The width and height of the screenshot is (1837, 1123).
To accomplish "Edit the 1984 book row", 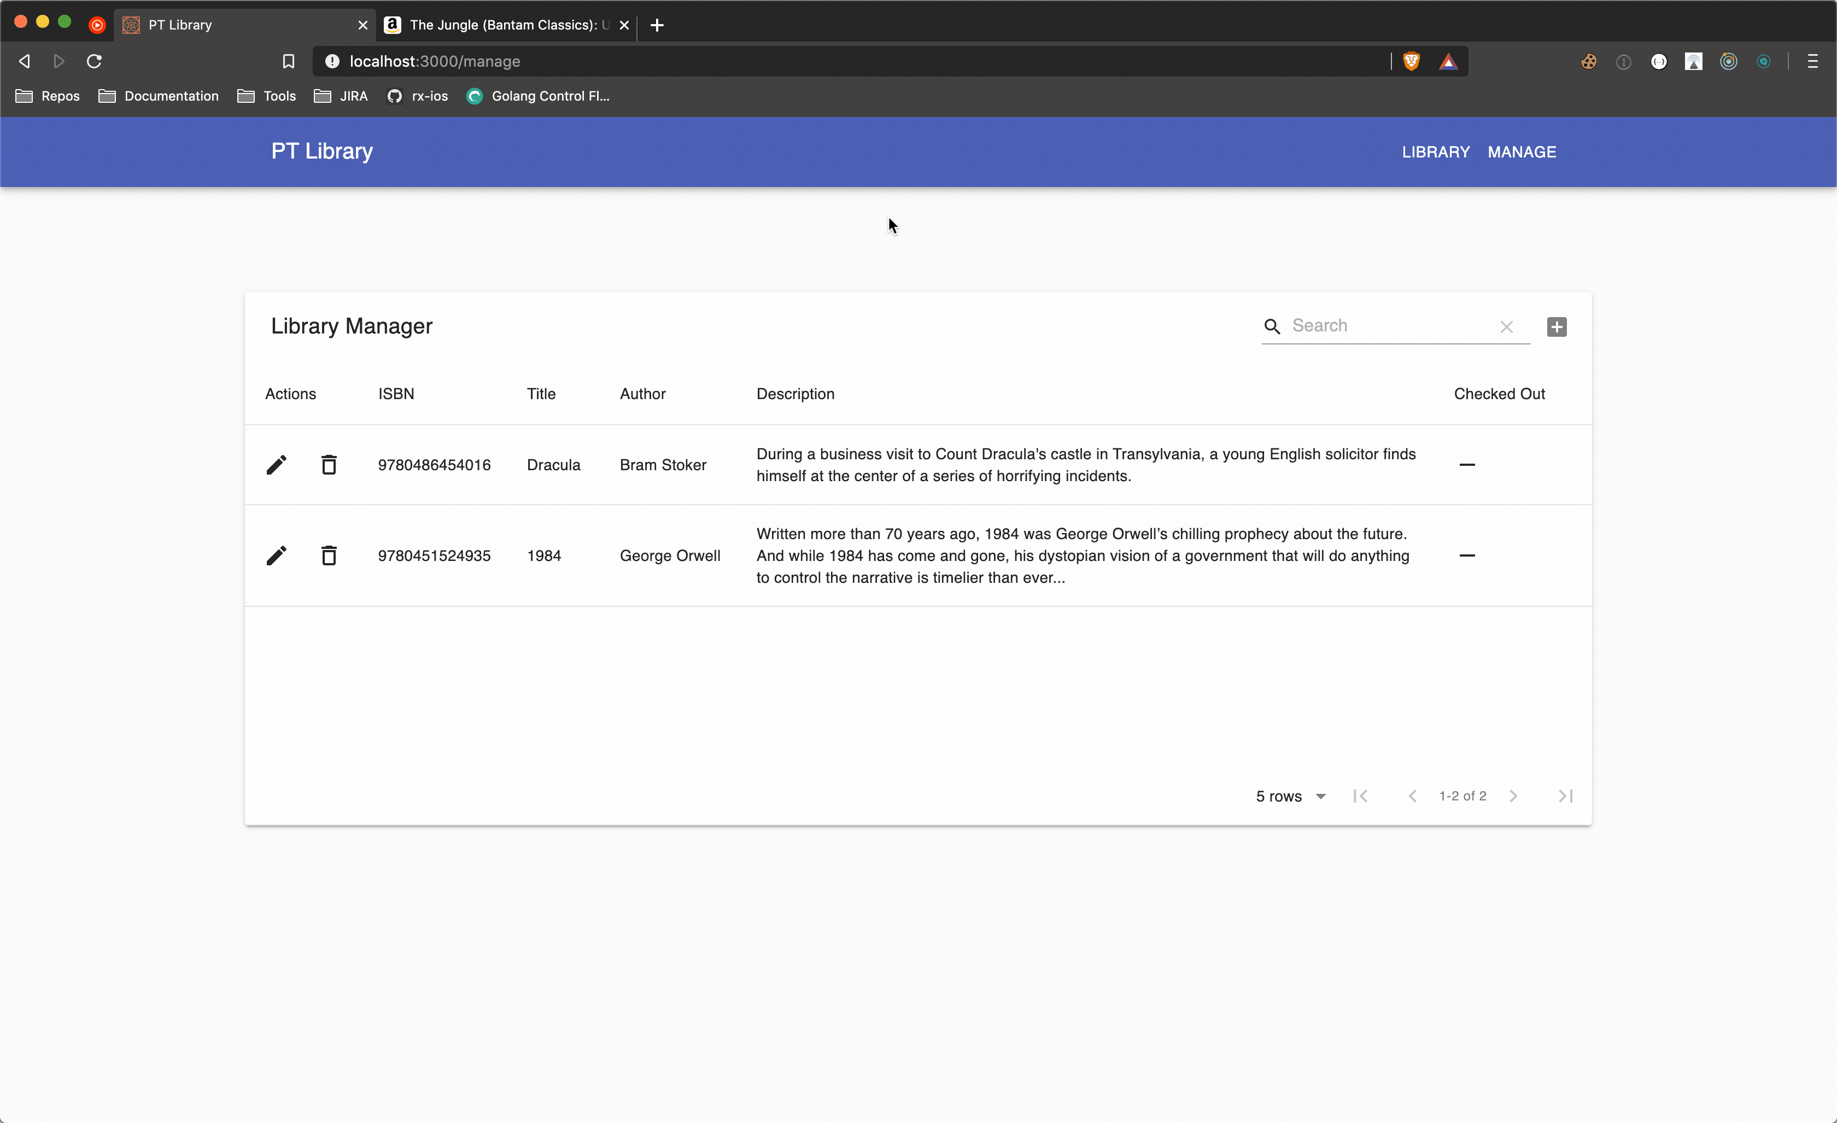I will (276, 555).
